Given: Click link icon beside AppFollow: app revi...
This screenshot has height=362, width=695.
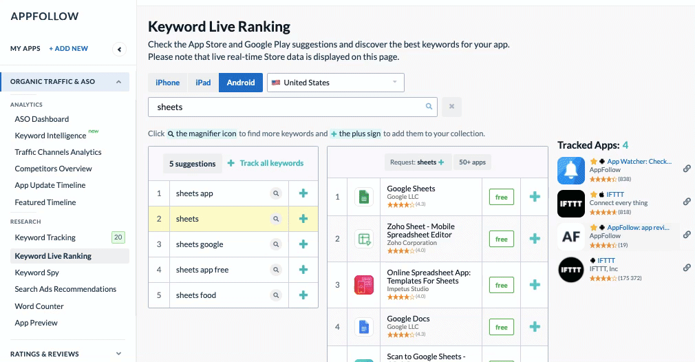Looking at the screenshot, I should (687, 235).
